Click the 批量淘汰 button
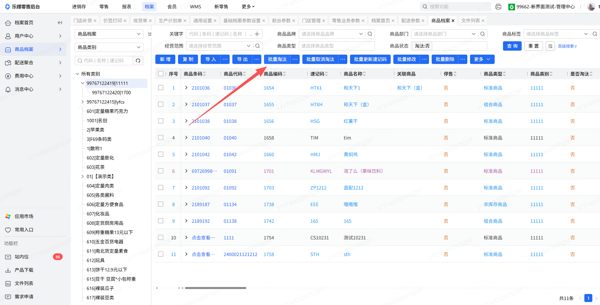Image resolution: width=600 pixels, height=305 pixels. click(277, 59)
